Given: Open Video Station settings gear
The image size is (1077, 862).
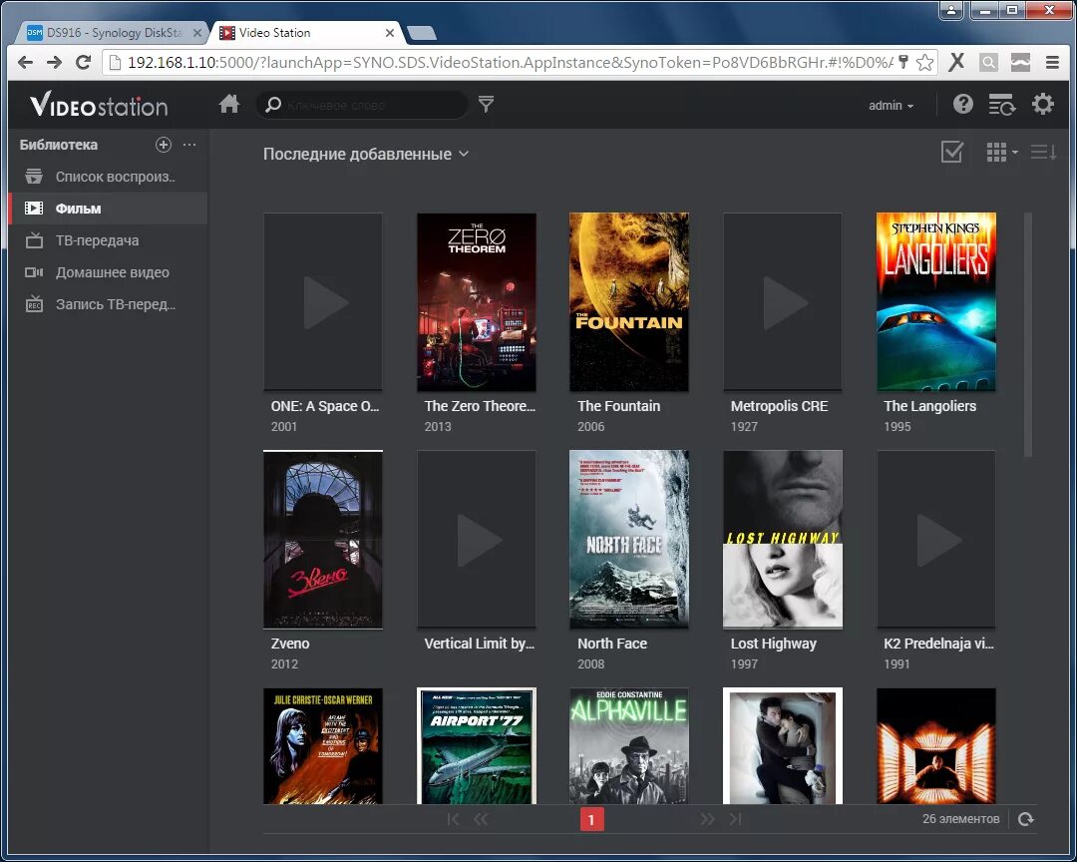Looking at the screenshot, I should click(1043, 104).
